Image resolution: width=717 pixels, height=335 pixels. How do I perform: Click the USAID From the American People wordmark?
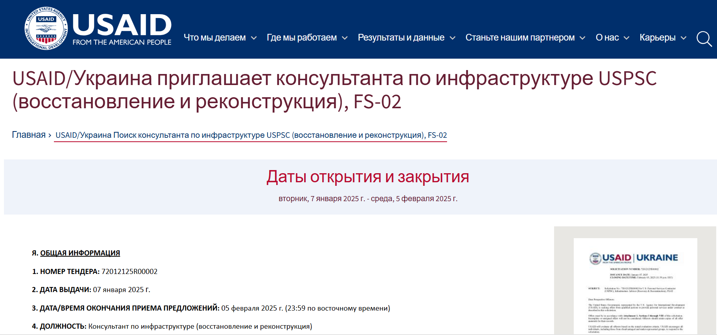point(122,30)
